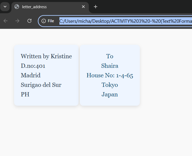Click 'Surigao del Sur' in sender address
The height and width of the screenshot is (156, 192).
pos(41,85)
